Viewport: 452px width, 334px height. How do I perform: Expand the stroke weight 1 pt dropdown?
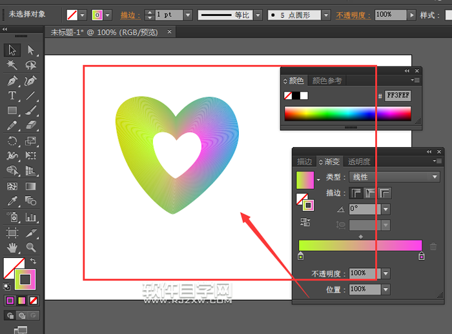tap(188, 15)
